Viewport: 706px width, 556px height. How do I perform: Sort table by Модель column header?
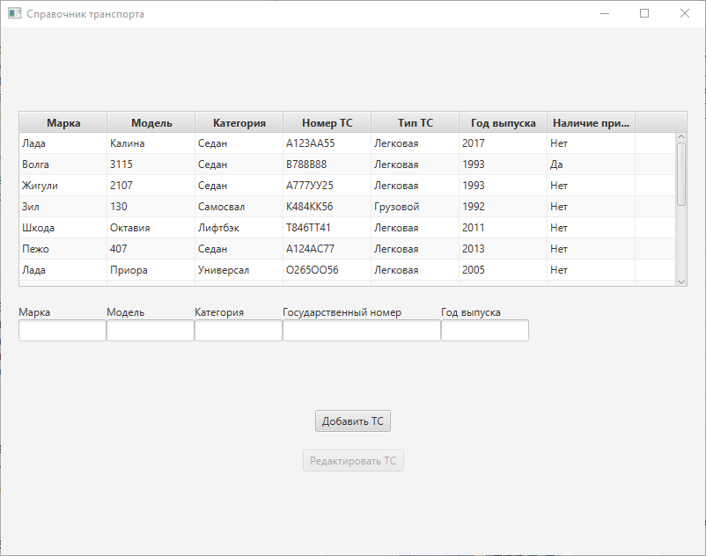pos(150,122)
